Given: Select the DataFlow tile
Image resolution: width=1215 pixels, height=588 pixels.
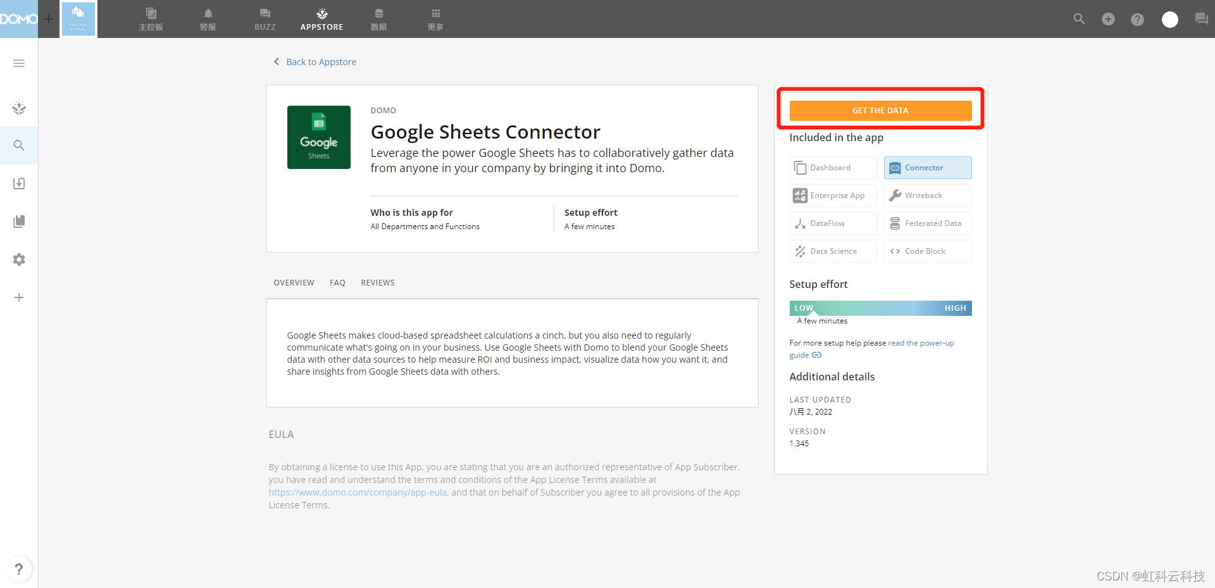Looking at the screenshot, I should point(833,223).
